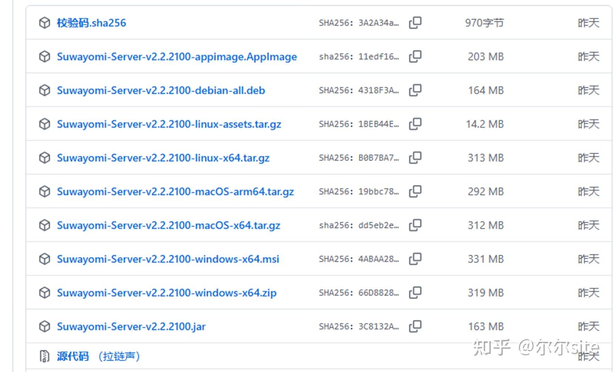
Task: Select the SHA256: 4318F3A… hash text
Action: pos(359,90)
